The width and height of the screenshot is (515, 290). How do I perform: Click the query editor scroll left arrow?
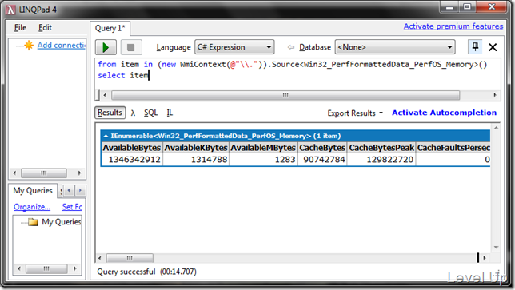click(105, 95)
